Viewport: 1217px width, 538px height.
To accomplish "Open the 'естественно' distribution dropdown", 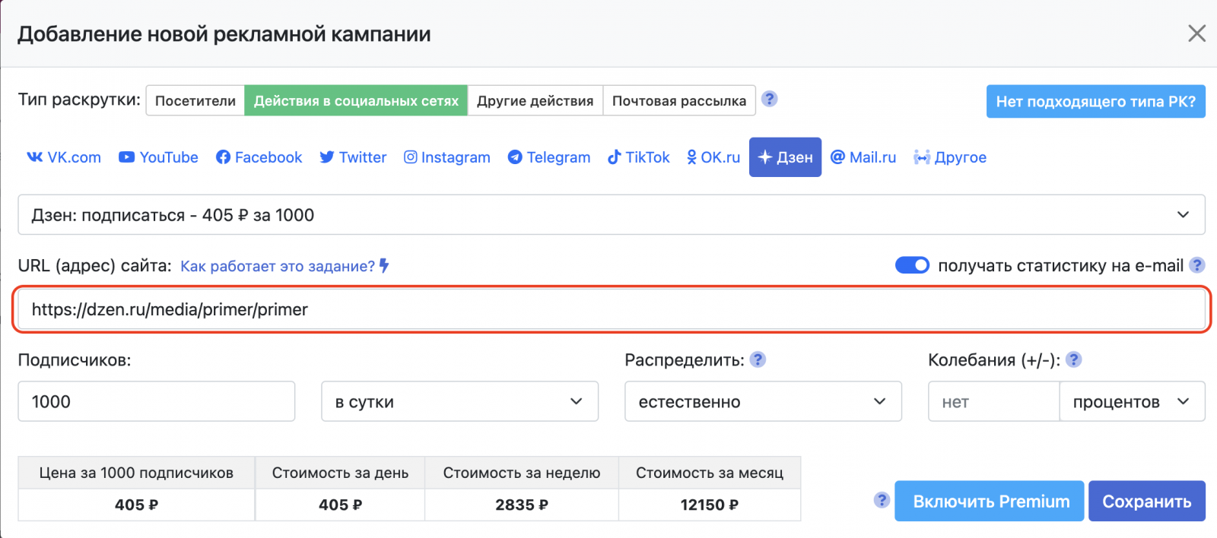I will click(x=763, y=401).
